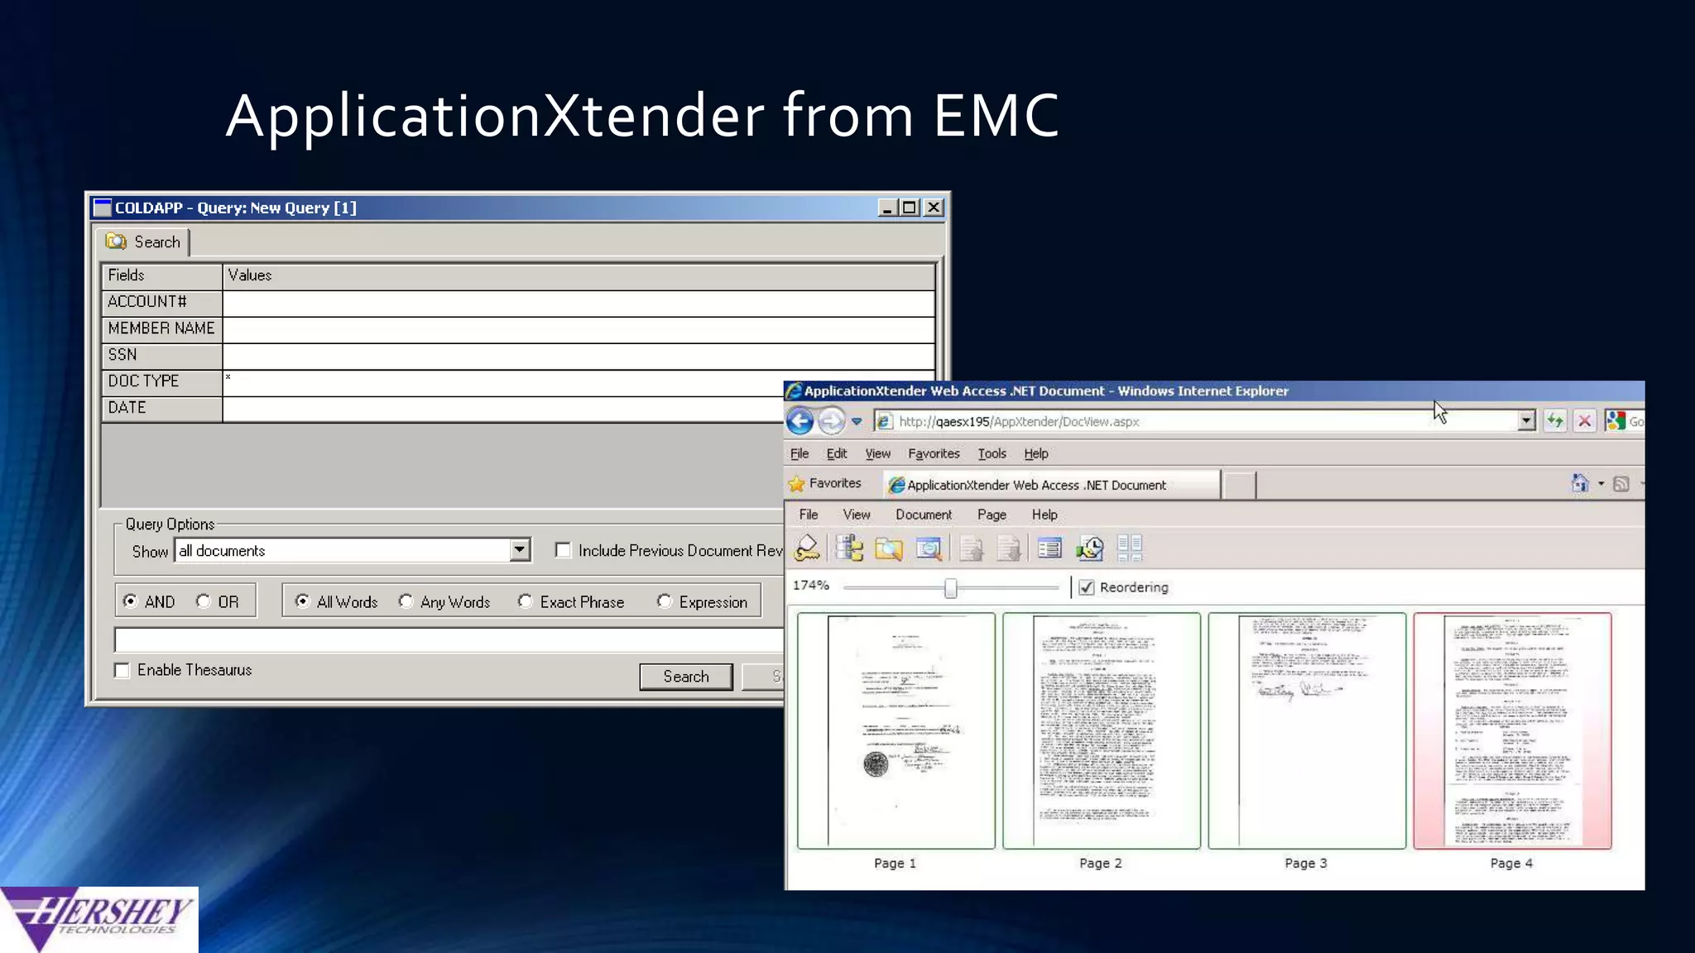Image resolution: width=1695 pixels, height=953 pixels.
Task: Open the viewer View menu below the tab
Action: coord(857,515)
